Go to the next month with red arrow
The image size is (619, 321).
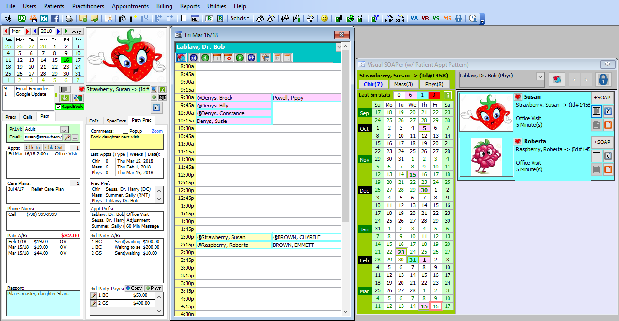tap(28, 31)
